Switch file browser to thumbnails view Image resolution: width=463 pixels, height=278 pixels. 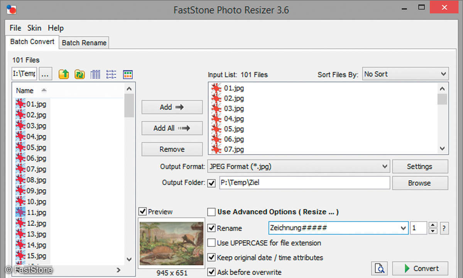[128, 74]
